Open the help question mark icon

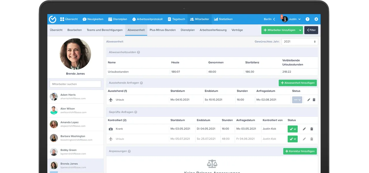click(308, 19)
